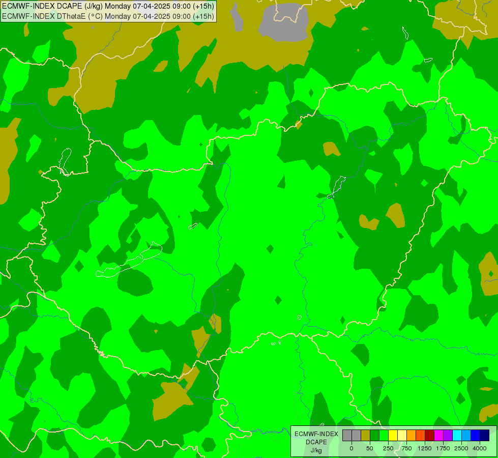498x458 pixels.
Task: Pick the pure blue legend swatch
Action: tap(476, 436)
